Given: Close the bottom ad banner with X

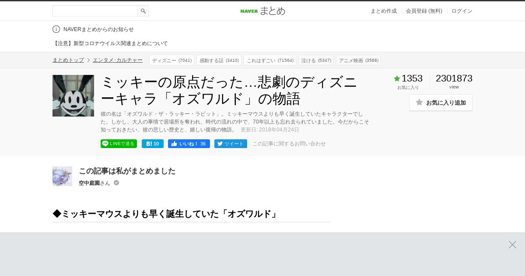Looking at the screenshot, I should (x=512, y=245).
